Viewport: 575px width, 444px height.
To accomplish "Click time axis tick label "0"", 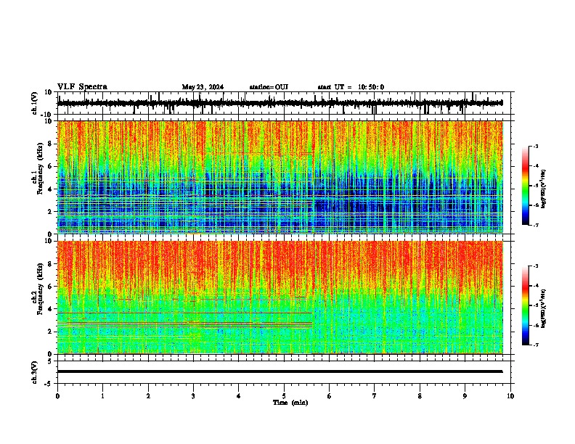I will [57, 396].
